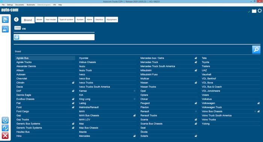Select Alexander Dennis brand

[x=45, y=66]
